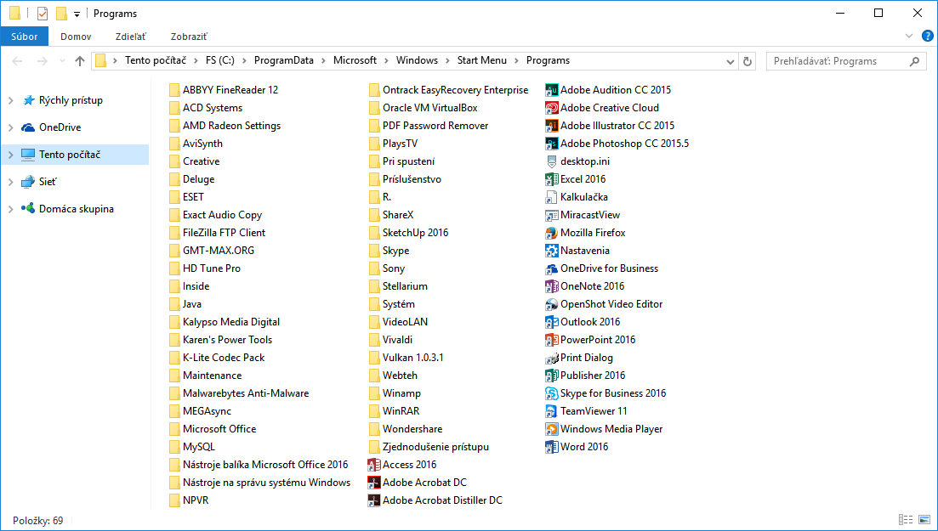Select the Adobe Acrobat DC icon

point(373,483)
